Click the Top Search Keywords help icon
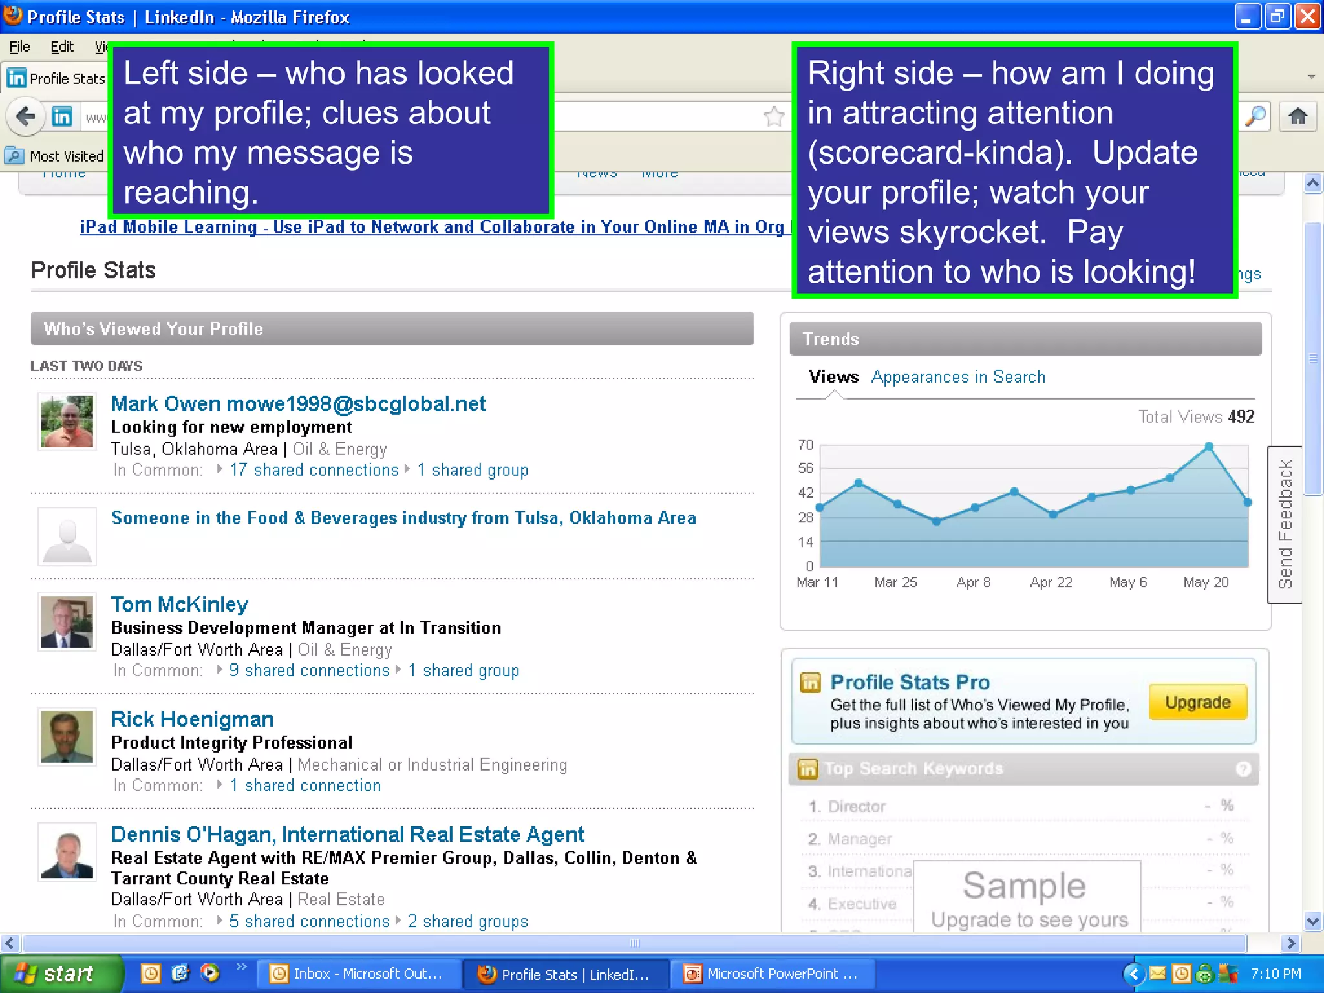 pyautogui.click(x=1243, y=769)
